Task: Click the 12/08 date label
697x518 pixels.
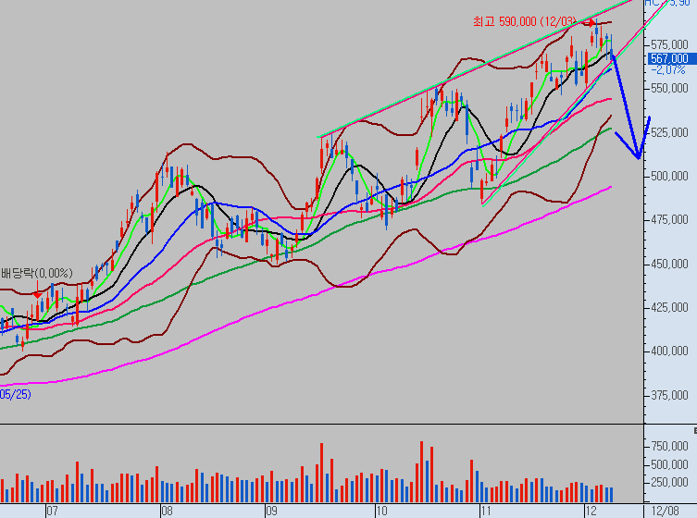Action: point(665,511)
